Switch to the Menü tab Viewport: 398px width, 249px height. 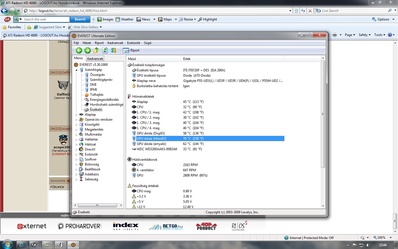(78, 58)
